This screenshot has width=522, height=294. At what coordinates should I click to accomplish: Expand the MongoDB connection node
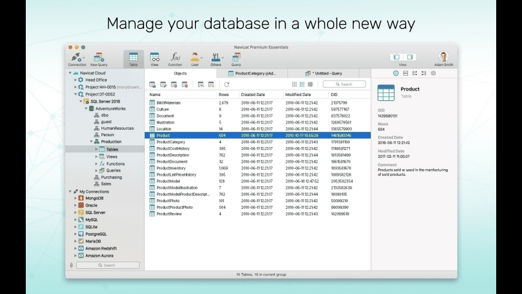click(76, 198)
